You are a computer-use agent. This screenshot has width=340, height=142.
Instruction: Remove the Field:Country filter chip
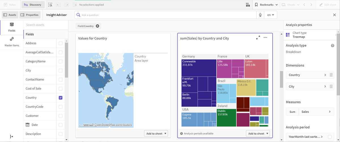(x=97, y=26)
